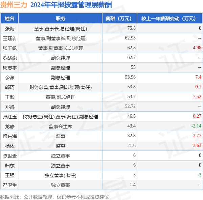Click the salary value 43.4
Image resolution: width=203 pixels, height=200 pixels.
coord(131,126)
